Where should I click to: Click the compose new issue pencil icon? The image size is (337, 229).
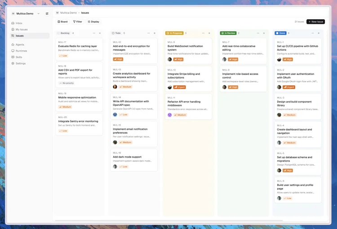tap(47, 13)
